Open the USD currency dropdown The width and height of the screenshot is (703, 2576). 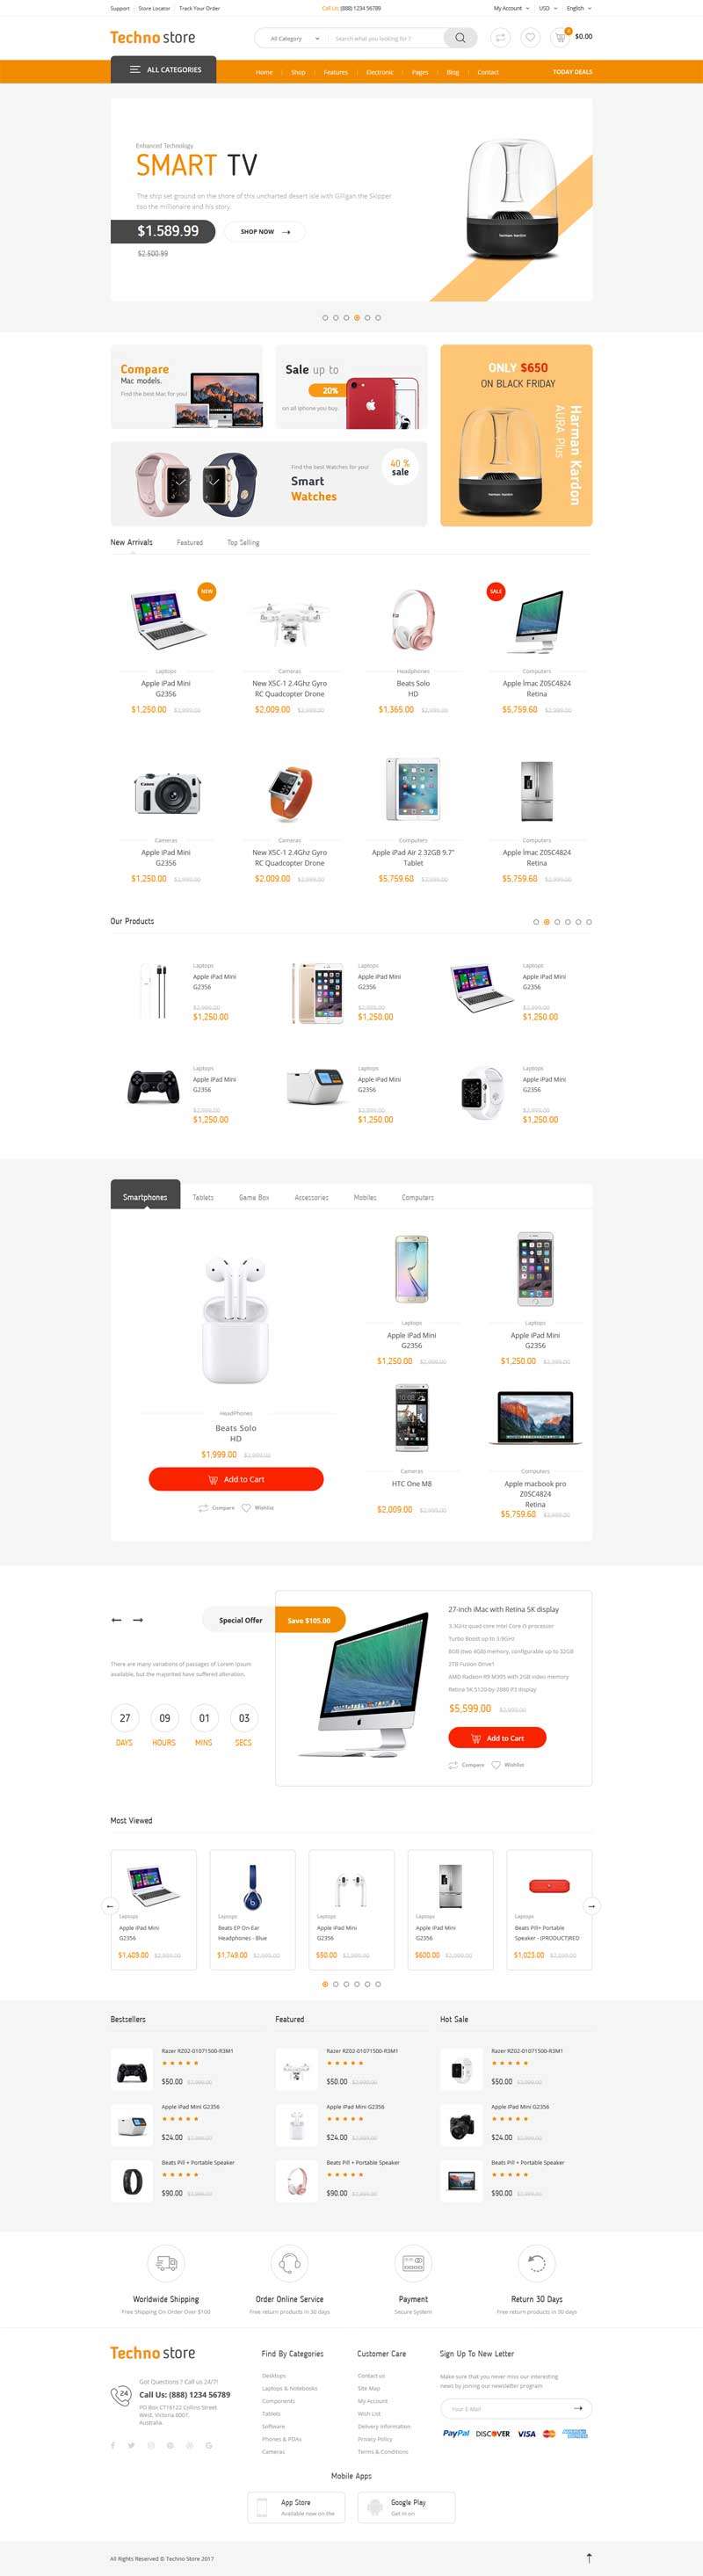pyautogui.click(x=547, y=8)
